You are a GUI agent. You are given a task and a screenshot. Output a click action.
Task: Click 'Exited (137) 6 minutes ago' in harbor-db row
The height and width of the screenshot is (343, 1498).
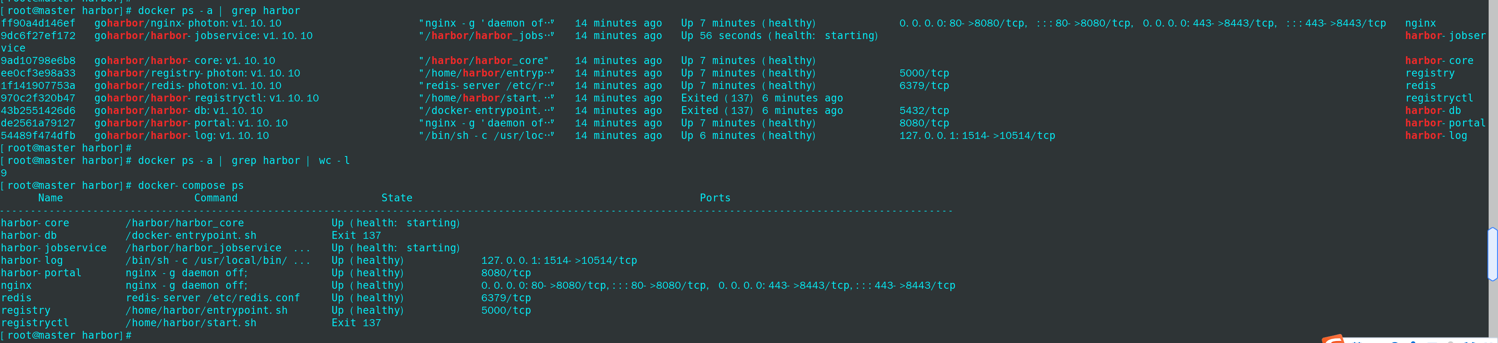[762, 110]
